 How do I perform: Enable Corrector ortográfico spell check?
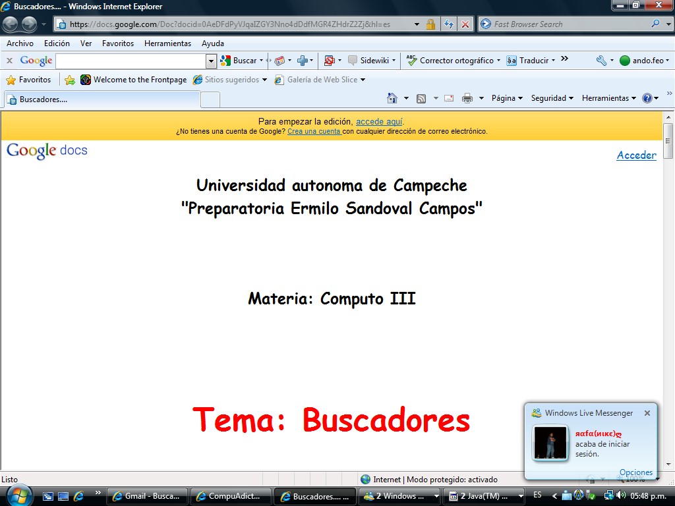pos(451,61)
